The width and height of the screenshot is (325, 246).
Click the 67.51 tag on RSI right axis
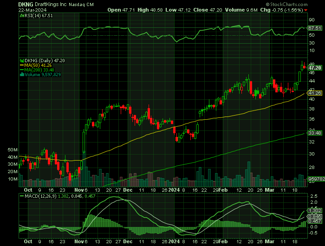pos(315,28)
